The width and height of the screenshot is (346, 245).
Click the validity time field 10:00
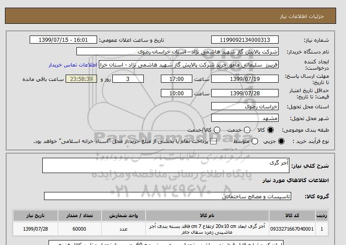177,93
